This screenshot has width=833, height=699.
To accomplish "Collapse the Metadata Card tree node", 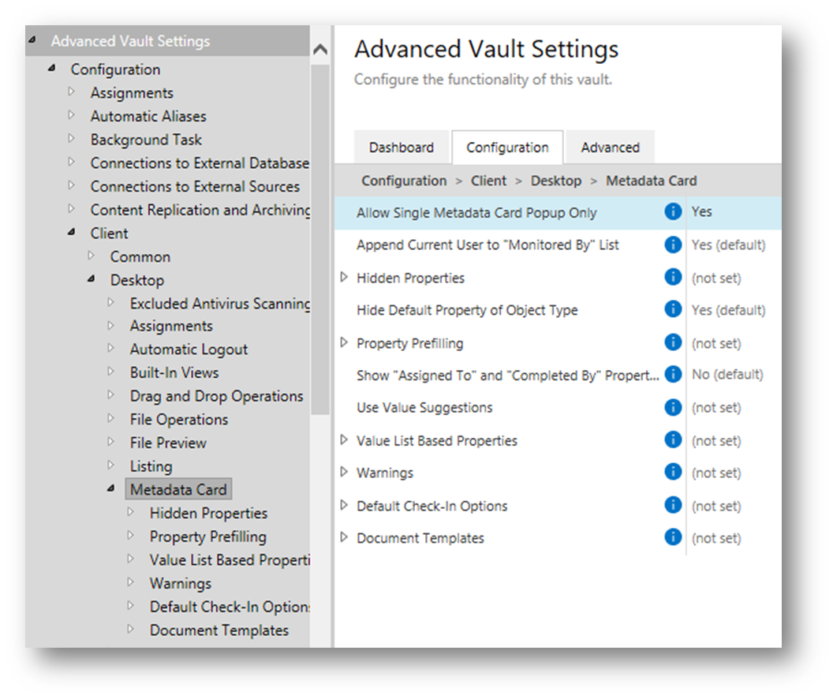I will point(111,489).
